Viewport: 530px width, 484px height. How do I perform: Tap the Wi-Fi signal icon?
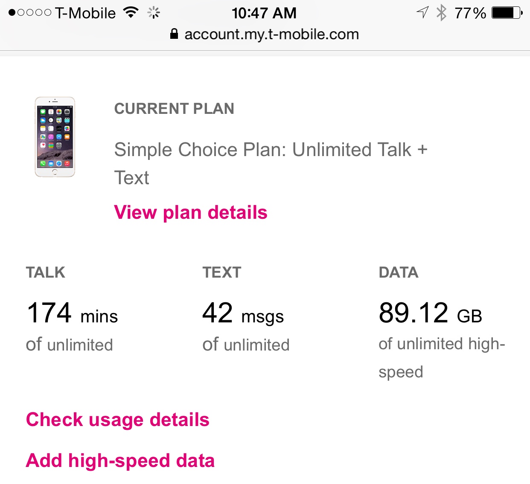click(131, 12)
